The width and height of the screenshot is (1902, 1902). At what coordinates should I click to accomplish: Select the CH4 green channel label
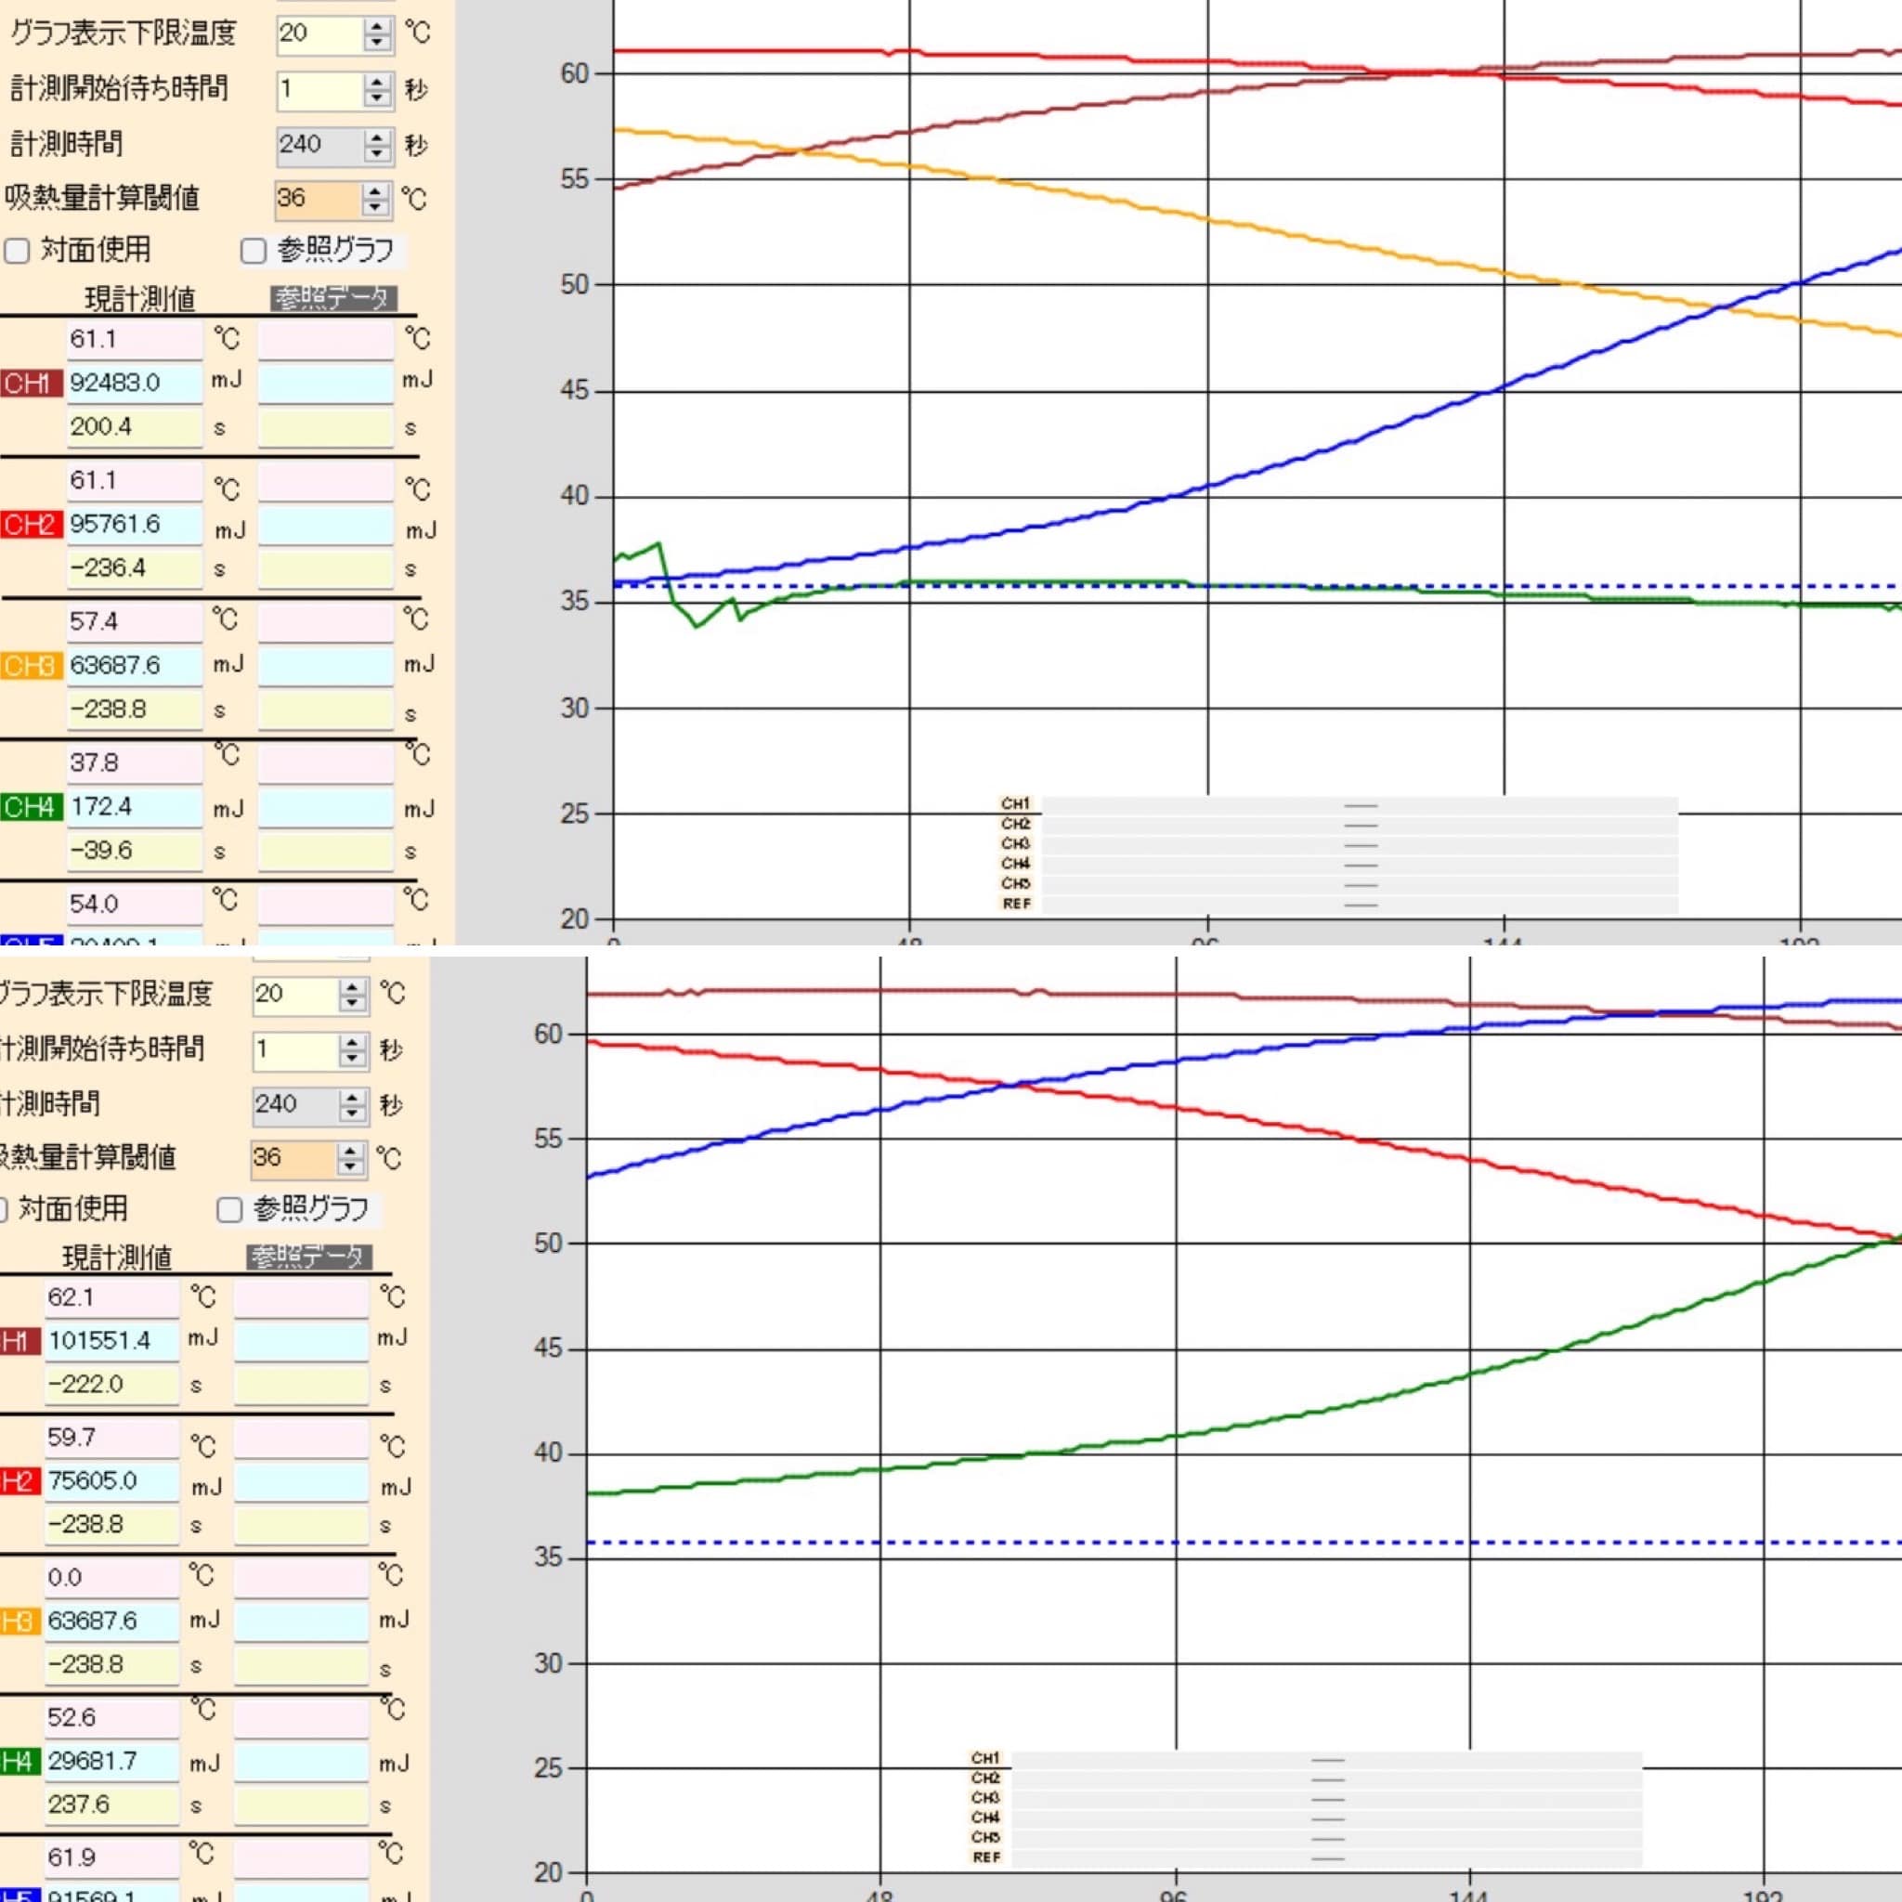32,807
